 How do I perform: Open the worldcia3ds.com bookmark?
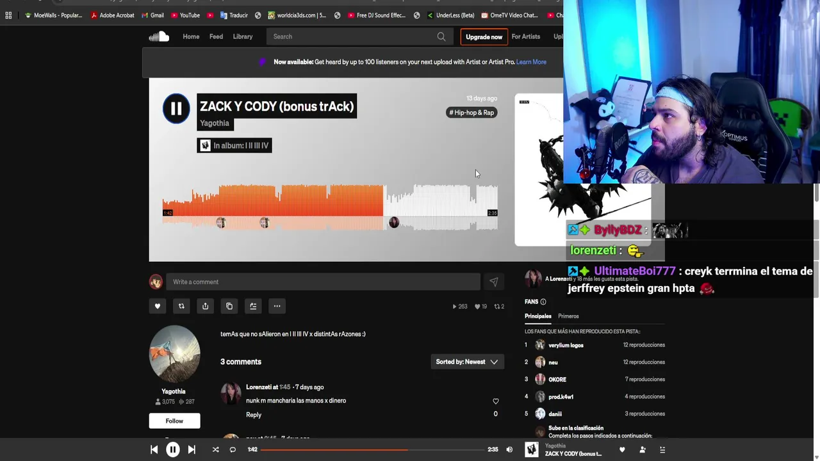[297, 15]
